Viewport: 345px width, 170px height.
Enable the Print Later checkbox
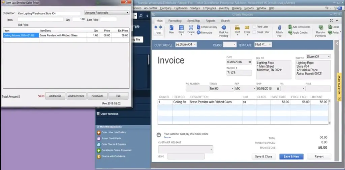[254, 27]
